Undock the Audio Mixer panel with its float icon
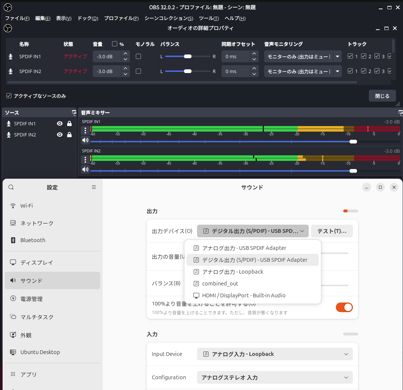The height and width of the screenshot is (390, 403). (x=400, y=113)
